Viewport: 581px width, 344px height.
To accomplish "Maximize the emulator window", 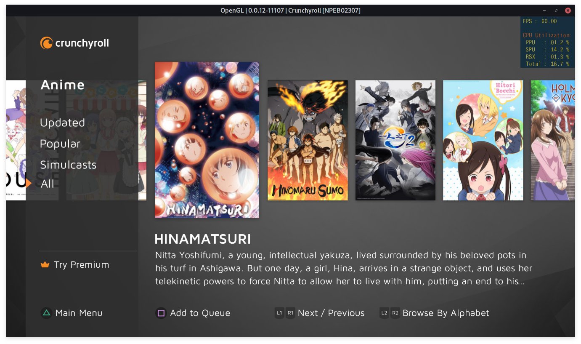I will [556, 11].
